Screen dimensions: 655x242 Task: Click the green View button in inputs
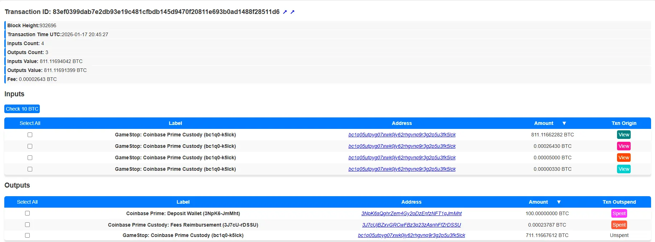(623, 135)
